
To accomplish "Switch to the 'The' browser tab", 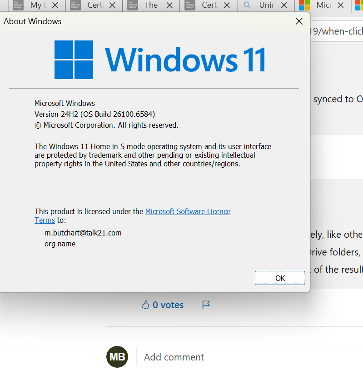I will click(151, 5).
